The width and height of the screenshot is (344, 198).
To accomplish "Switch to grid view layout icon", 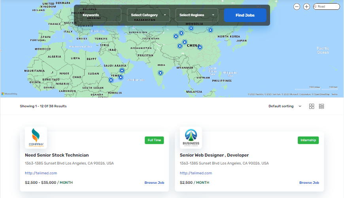I will [312, 106].
